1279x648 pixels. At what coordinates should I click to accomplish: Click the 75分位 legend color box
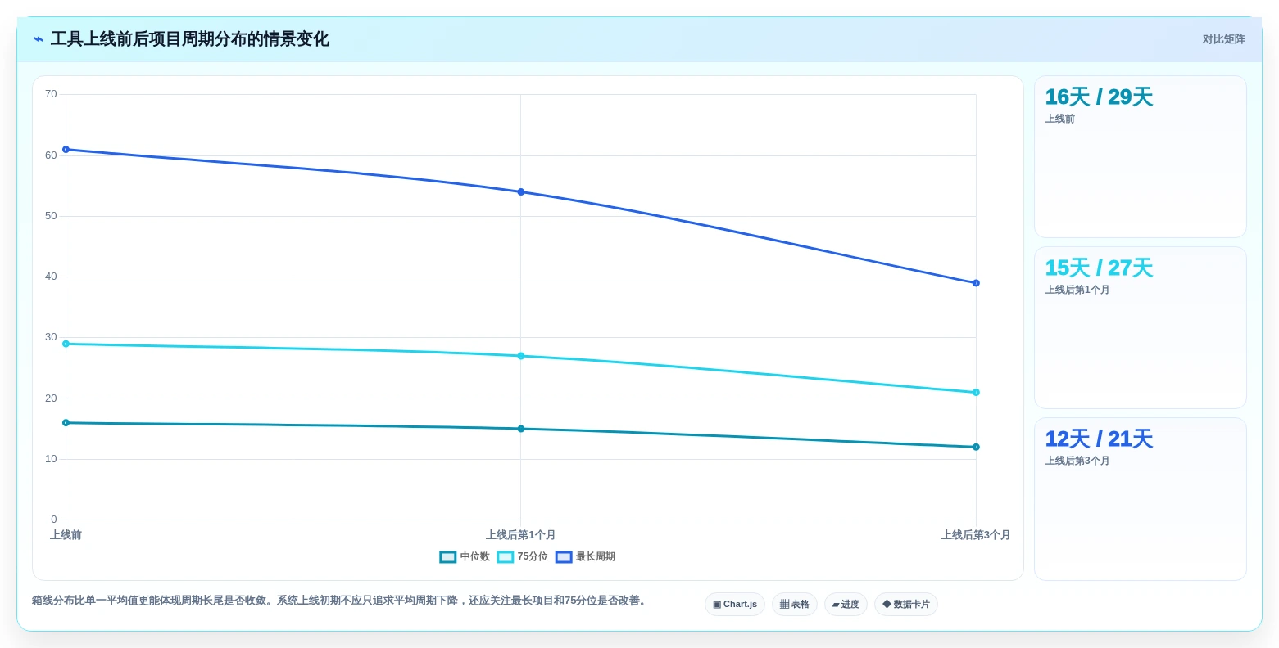(x=506, y=557)
